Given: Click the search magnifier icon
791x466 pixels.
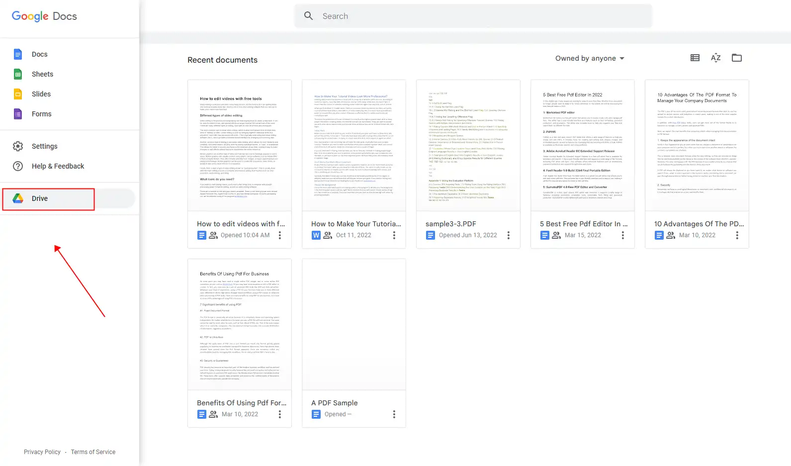Looking at the screenshot, I should 309,16.
